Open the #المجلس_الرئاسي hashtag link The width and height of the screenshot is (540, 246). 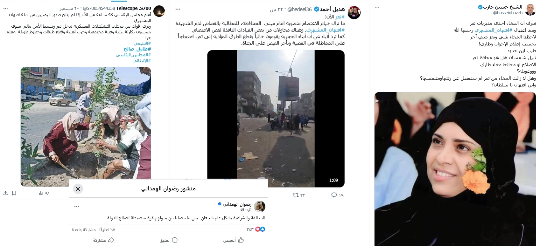133,55
